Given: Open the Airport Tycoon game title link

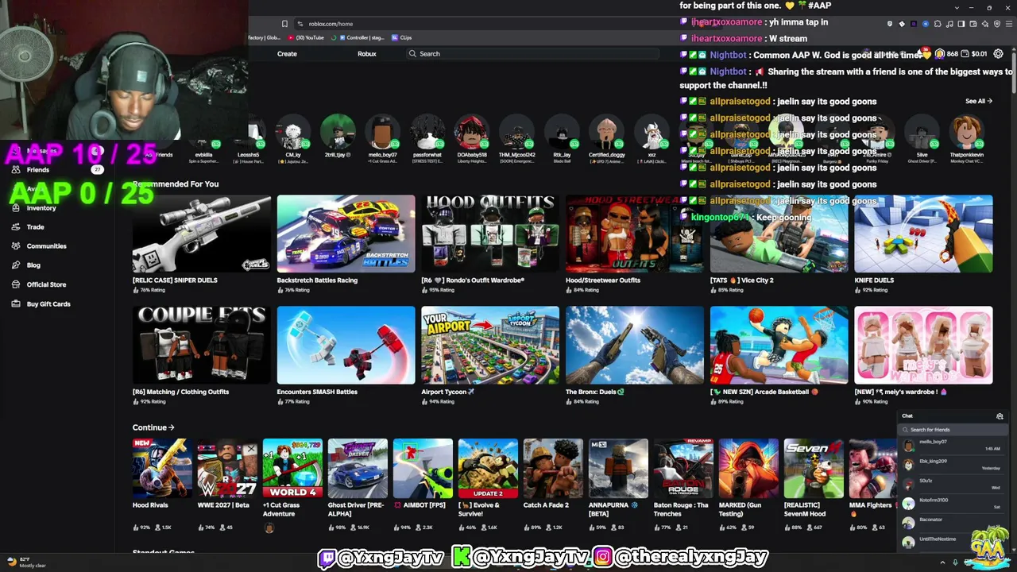Looking at the screenshot, I should (x=447, y=392).
